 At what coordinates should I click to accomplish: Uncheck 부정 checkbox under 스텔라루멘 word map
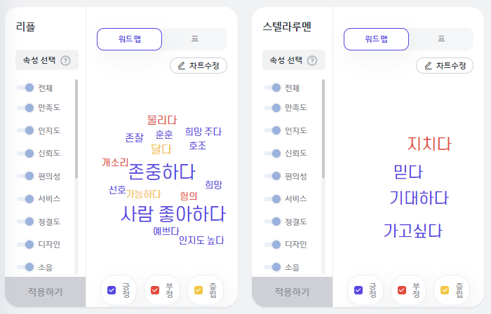[x=402, y=290]
